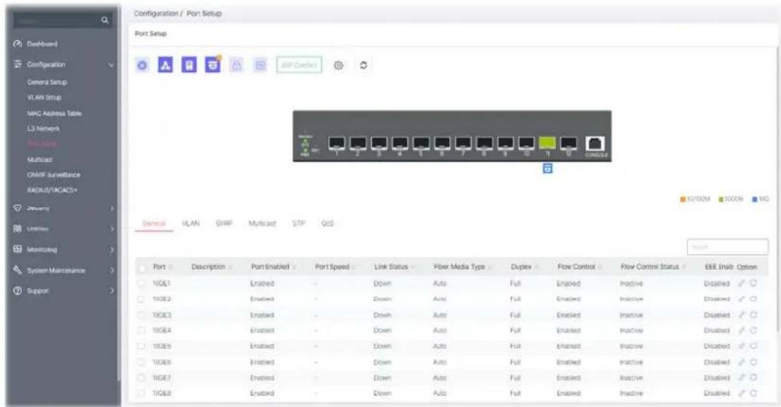This screenshot has width=781, height=407.
Task: Click the reset icon for 10GE1 row
Action: click(x=753, y=283)
